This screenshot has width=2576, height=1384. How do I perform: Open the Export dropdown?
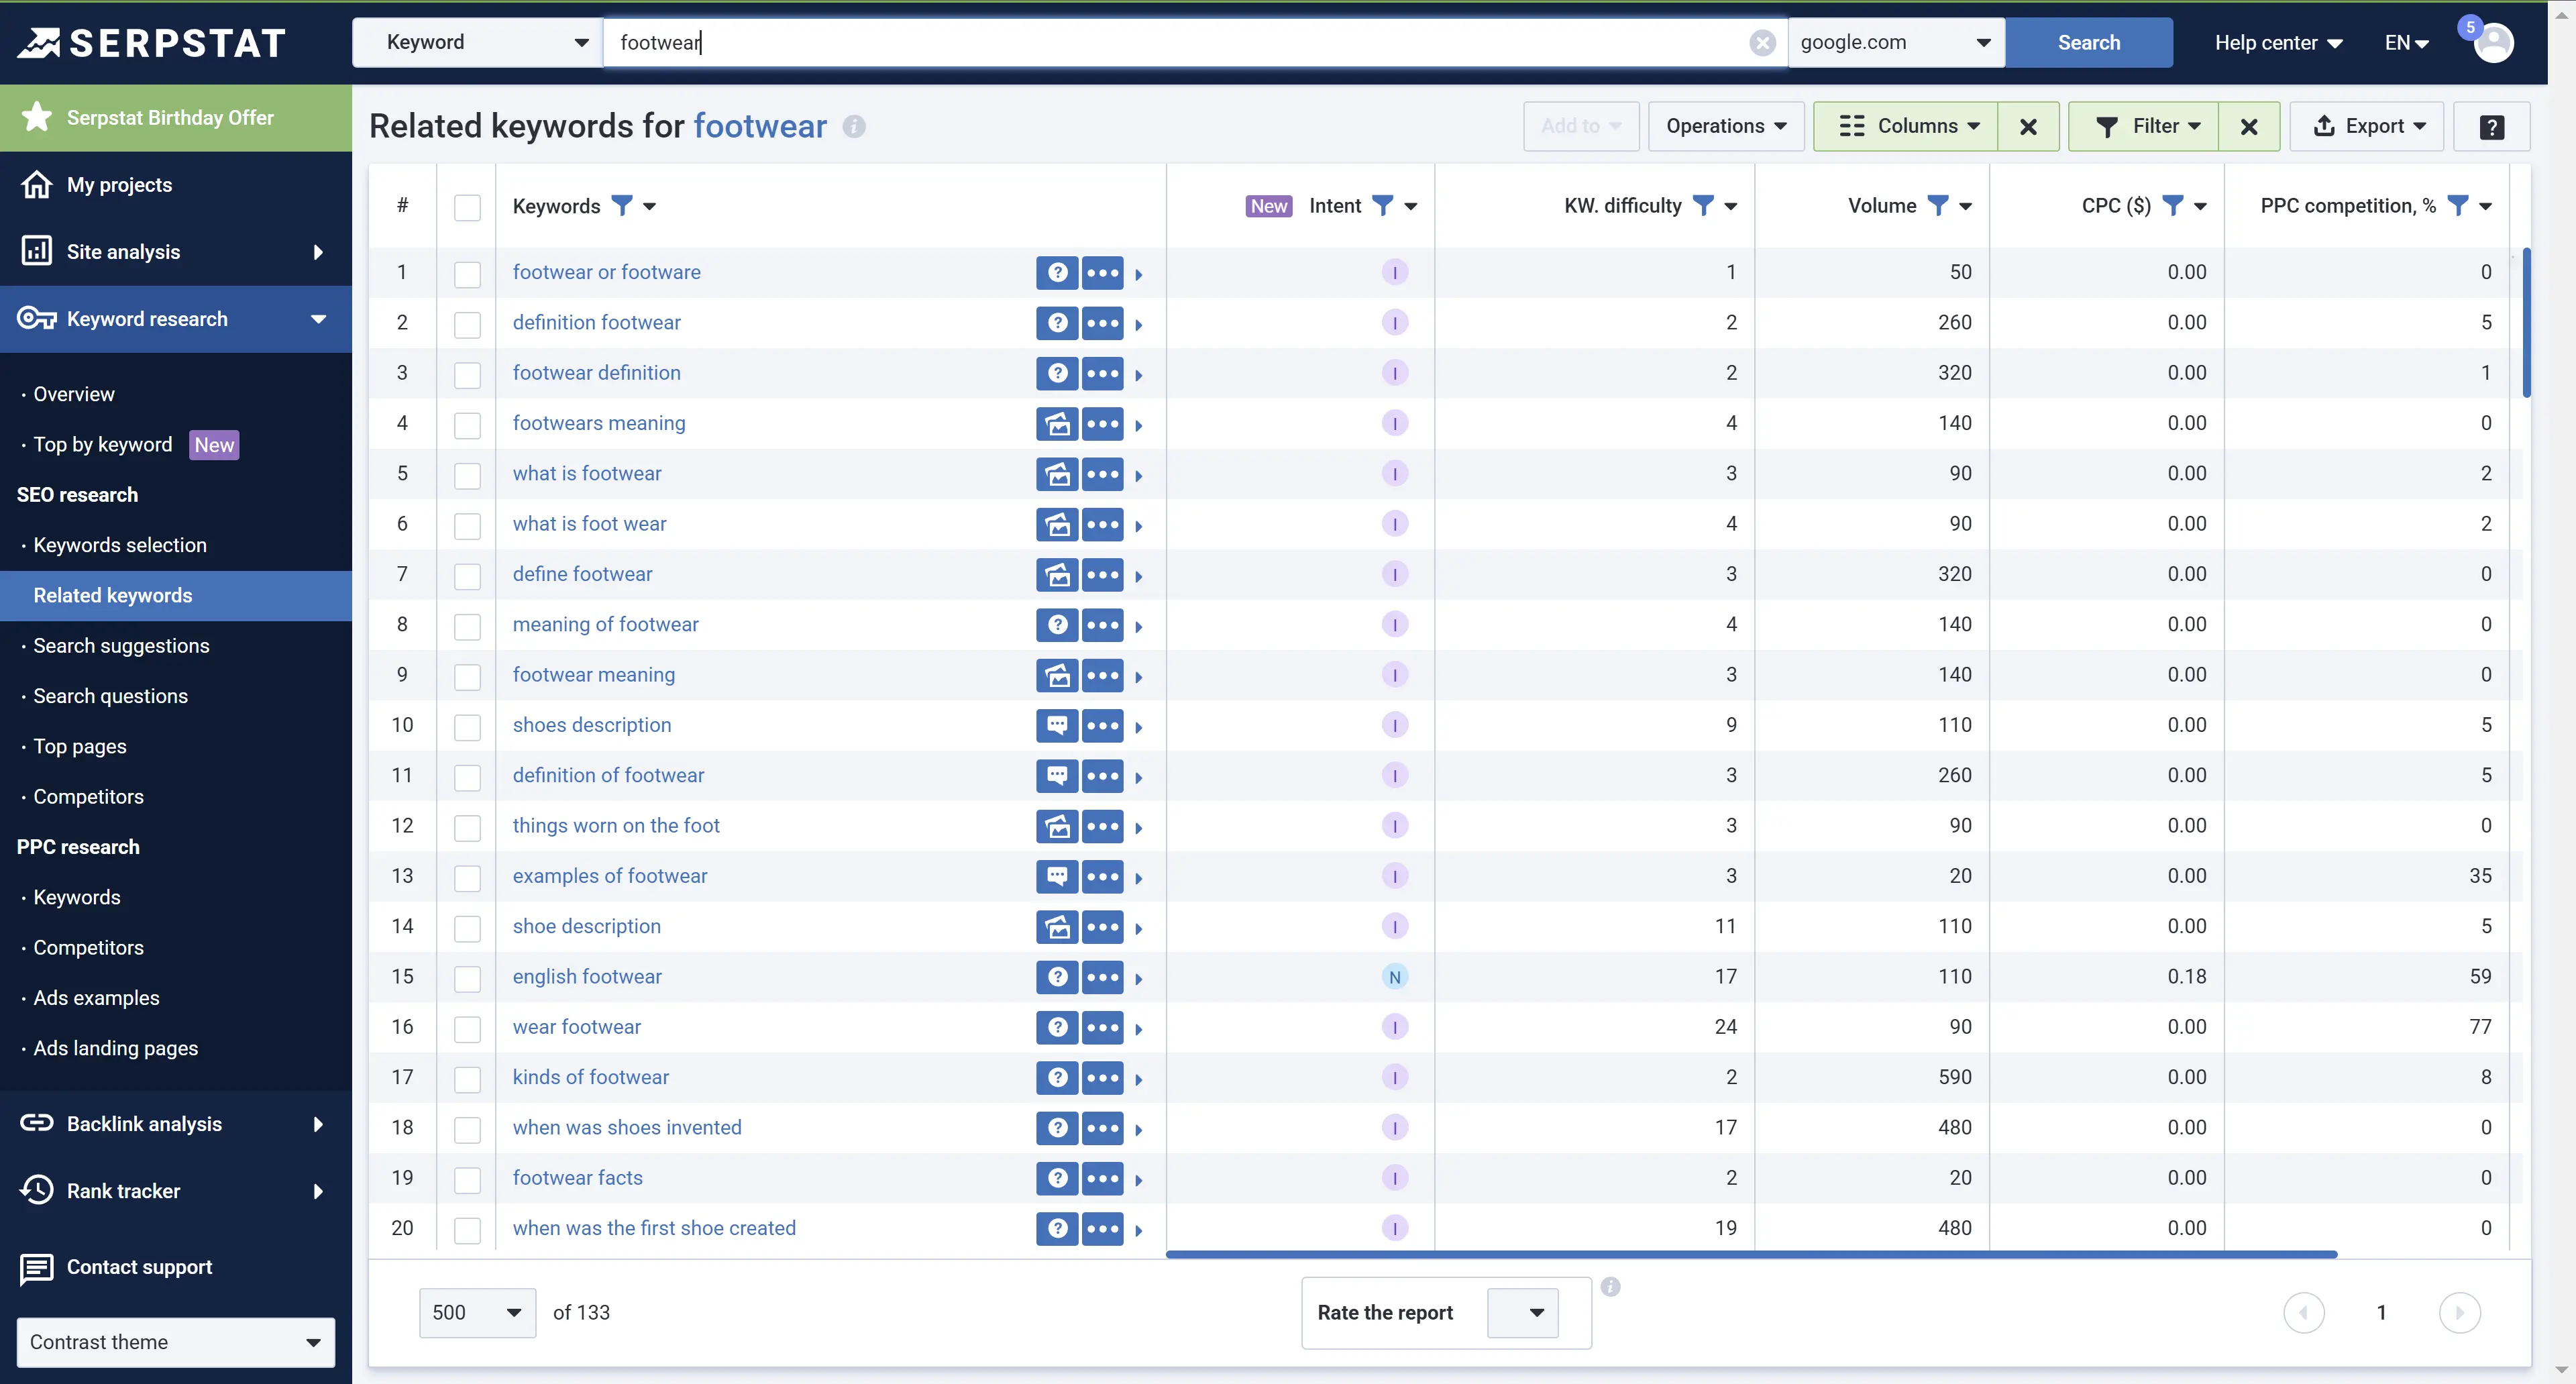2367,126
